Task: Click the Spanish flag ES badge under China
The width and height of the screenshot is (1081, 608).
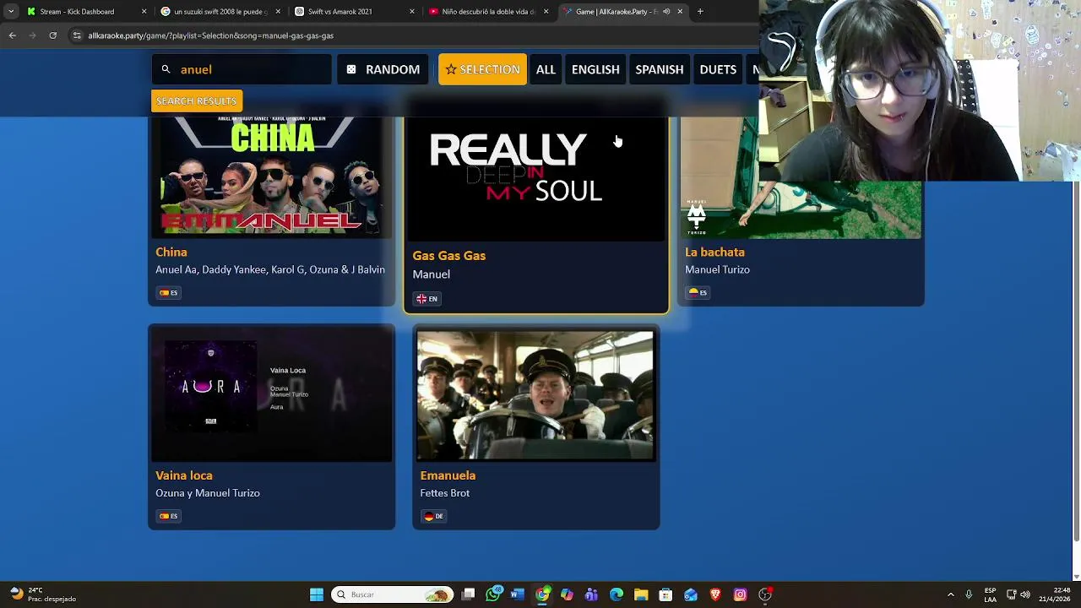Action: (x=169, y=293)
